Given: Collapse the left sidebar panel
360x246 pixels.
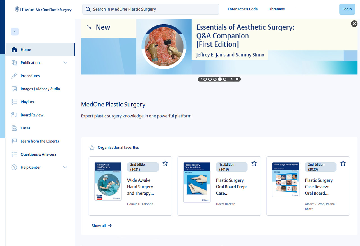Looking at the screenshot, I should coord(15,32).
